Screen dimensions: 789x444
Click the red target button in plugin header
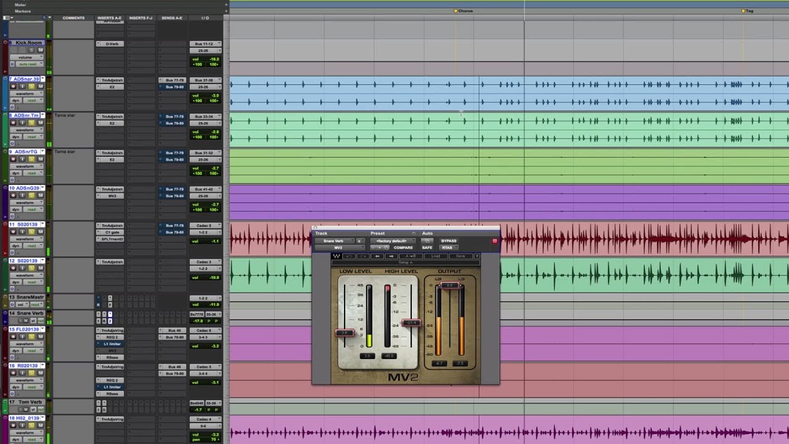[x=494, y=241]
